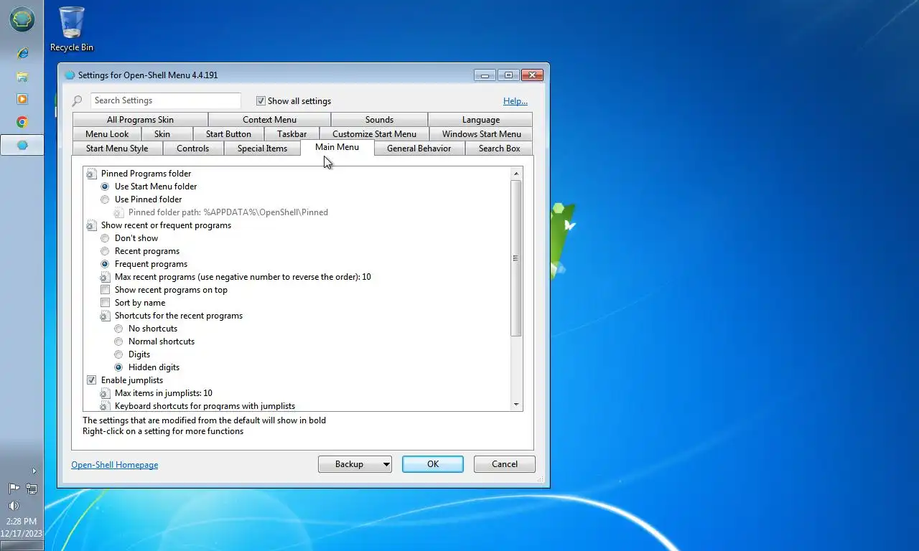Open network status tray icon

(32, 489)
